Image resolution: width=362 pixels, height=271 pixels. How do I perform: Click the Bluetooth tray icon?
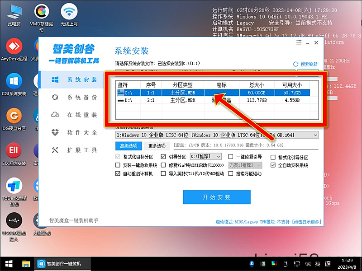coord(252,264)
